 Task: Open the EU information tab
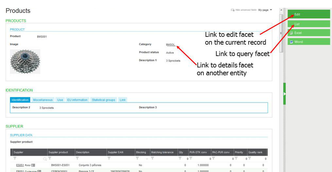click(77, 100)
